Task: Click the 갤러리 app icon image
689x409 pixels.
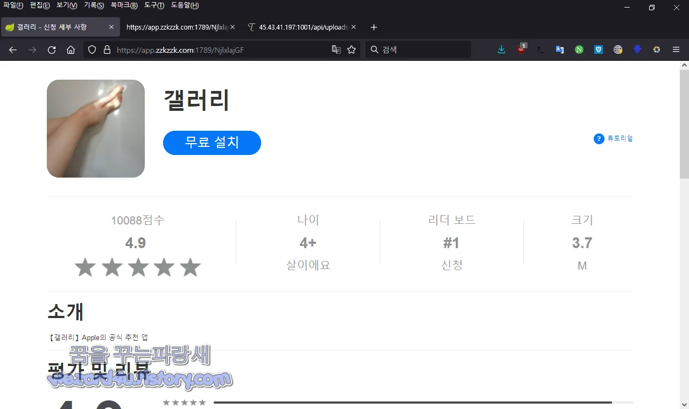Action: 96,129
